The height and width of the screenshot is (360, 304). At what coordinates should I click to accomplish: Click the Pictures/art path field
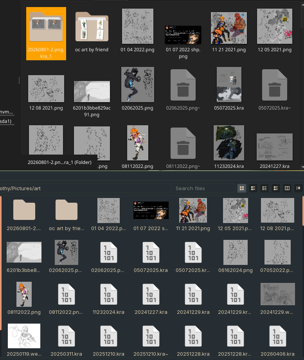point(85,188)
